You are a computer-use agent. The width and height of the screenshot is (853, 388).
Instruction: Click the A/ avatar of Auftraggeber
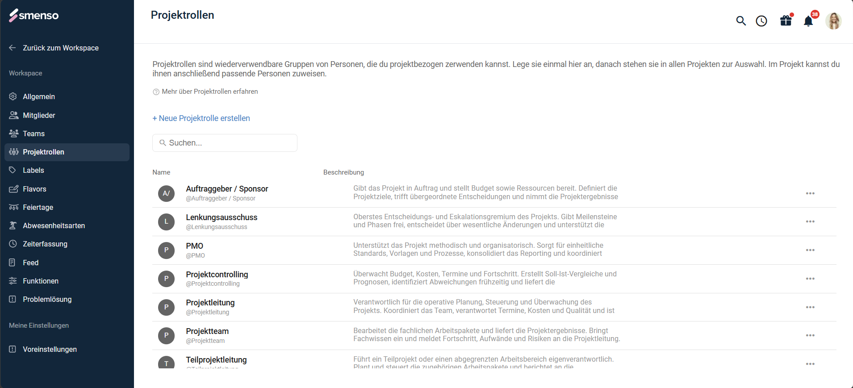point(166,193)
